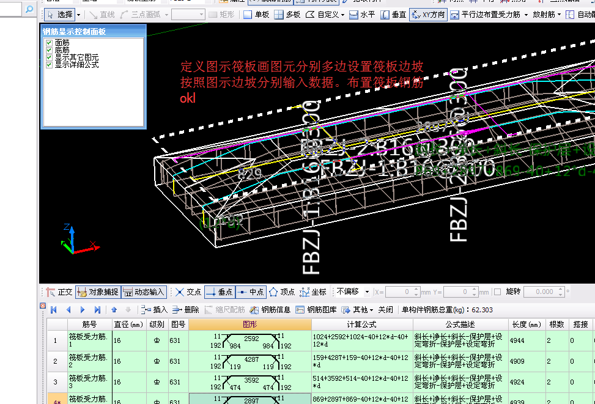This screenshot has width=595, height=404.
Task: Click the 直径(mm) column header
Action: pos(128,325)
